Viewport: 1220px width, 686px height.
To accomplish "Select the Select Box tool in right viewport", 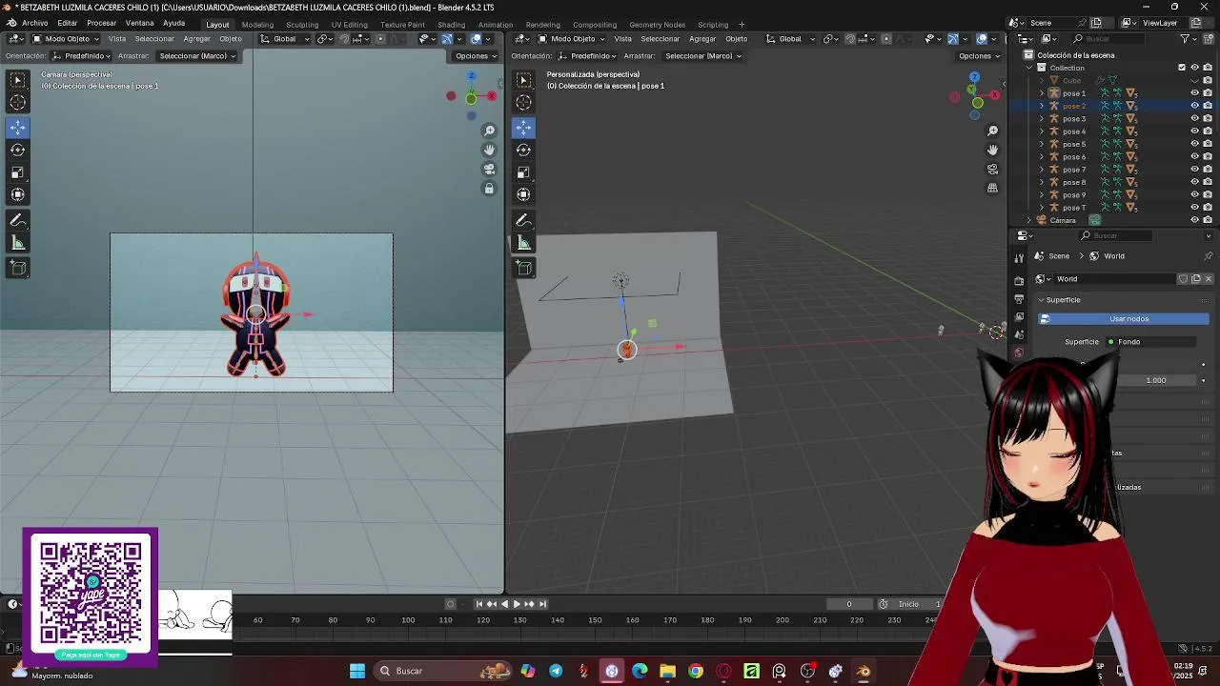I will coord(523,80).
